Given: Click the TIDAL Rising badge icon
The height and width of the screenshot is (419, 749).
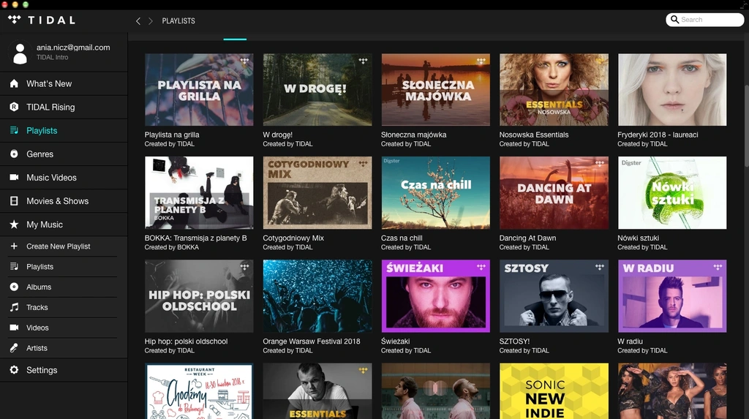Looking at the screenshot, I should (x=14, y=107).
